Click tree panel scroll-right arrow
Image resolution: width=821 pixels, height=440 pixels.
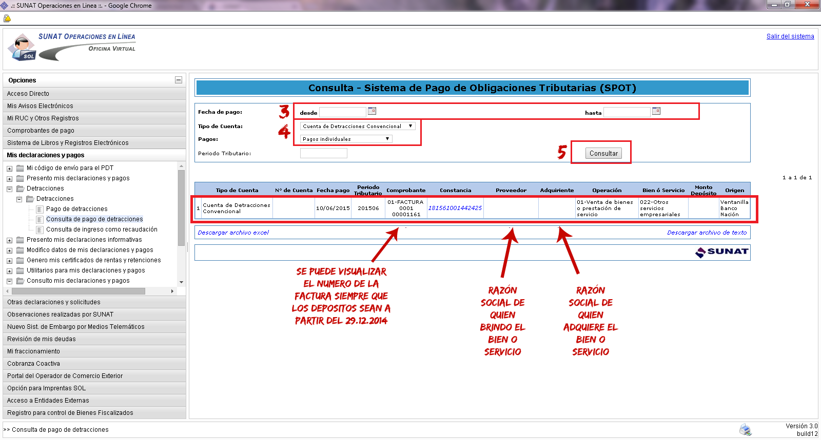coord(172,291)
